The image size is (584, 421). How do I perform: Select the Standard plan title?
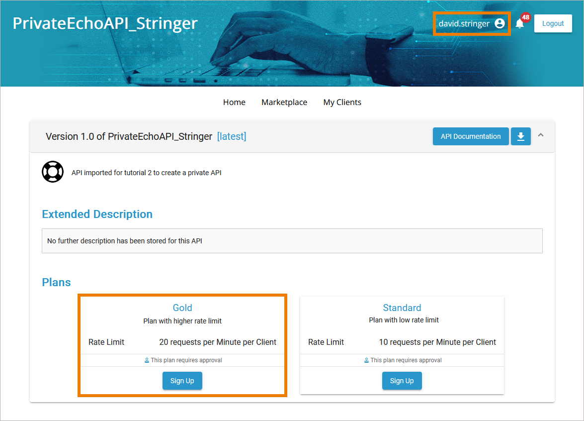click(402, 308)
